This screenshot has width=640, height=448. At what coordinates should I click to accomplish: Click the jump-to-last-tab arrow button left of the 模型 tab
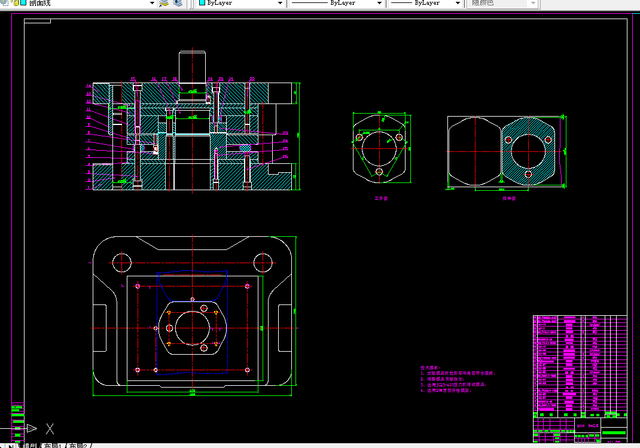(x=11, y=446)
